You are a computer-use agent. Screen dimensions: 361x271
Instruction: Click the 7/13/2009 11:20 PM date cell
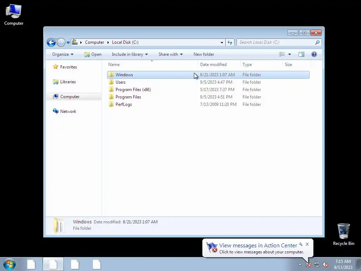218,104
